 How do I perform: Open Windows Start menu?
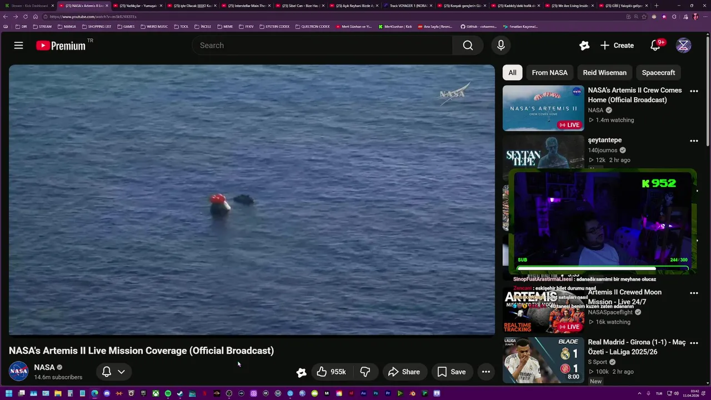coord(9,394)
